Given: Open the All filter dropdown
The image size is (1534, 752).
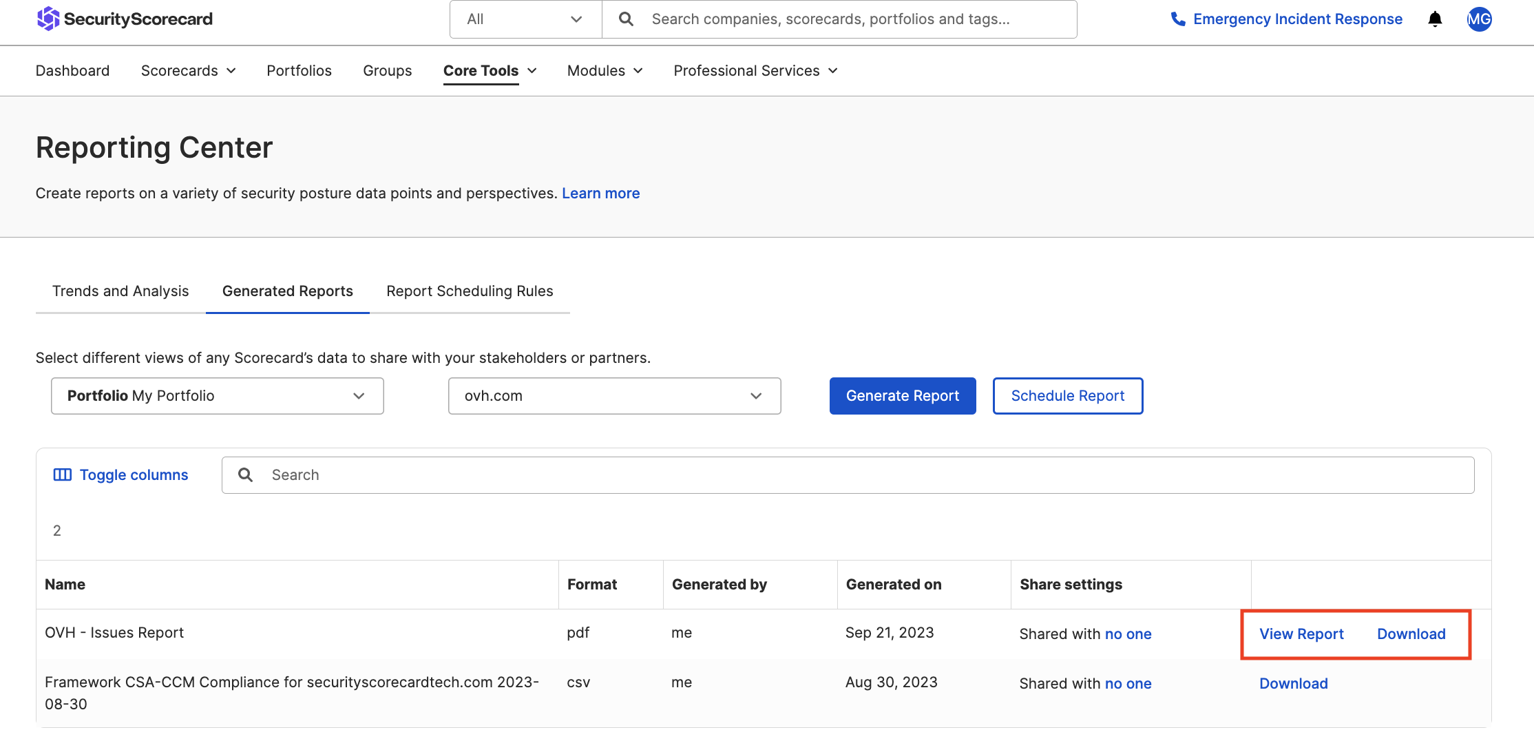Looking at the screenshot, I should click(525, 19).
